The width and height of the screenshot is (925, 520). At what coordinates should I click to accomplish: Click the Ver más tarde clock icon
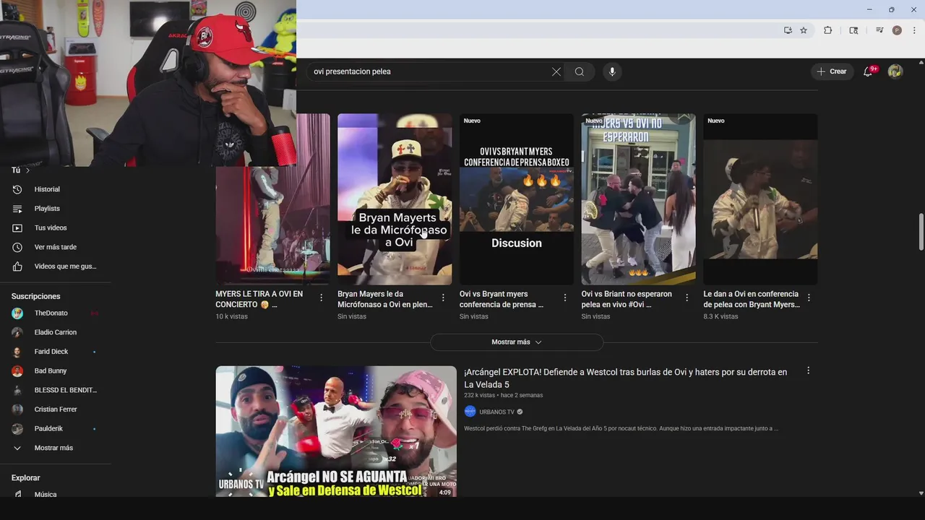tap(17, 247)
